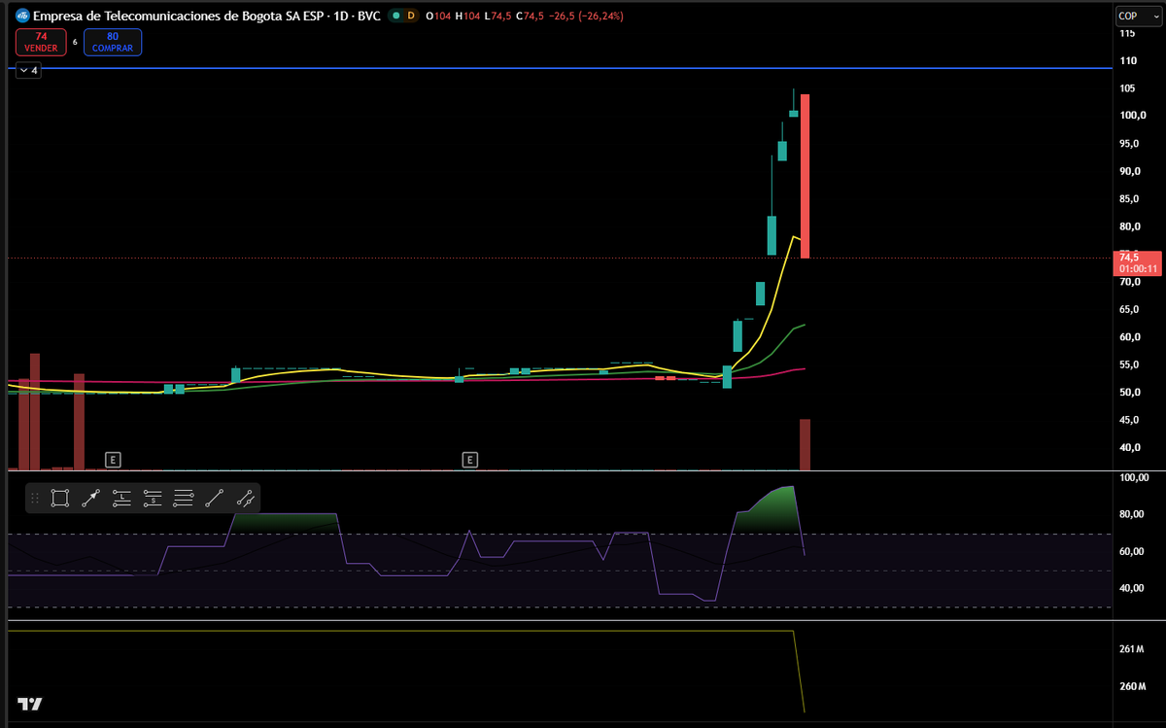Viewport: 1166px width, 728px height.
Task: Select the arrow drawing tool
Action: point(90,499)
